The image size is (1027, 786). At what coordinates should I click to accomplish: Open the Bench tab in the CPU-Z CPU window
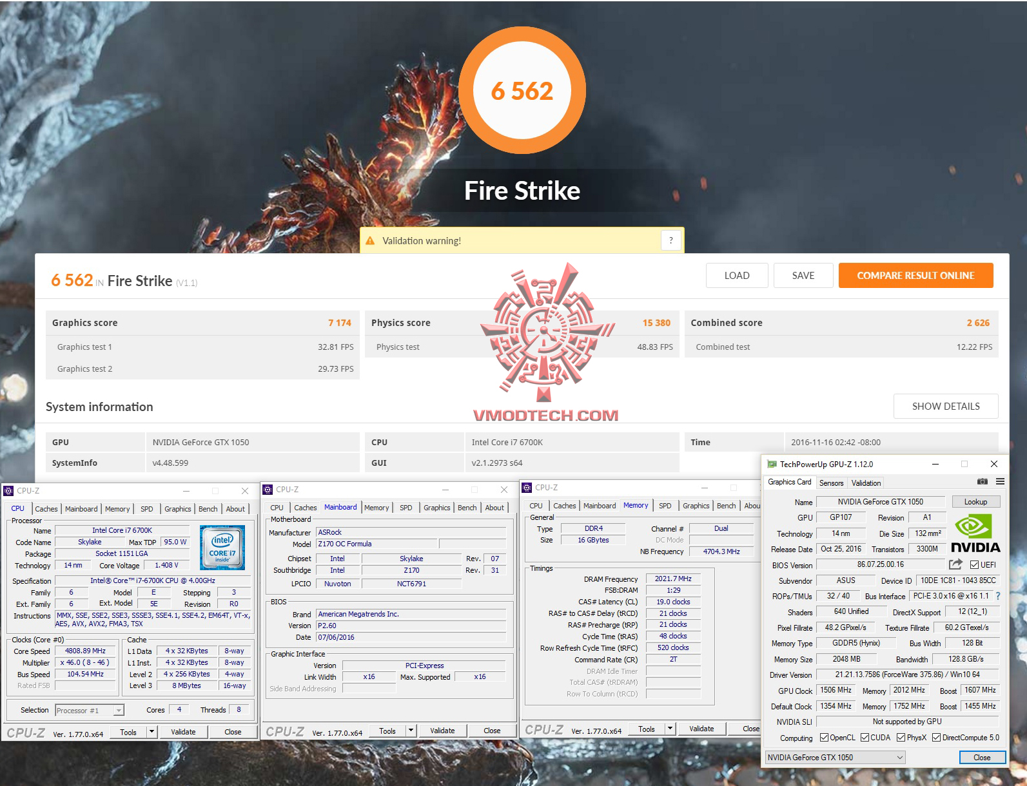click(208, 509)
